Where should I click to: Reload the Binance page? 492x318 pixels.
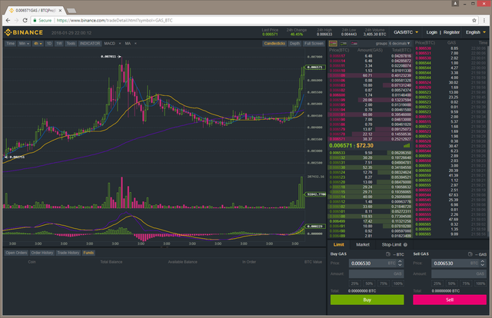25,21
